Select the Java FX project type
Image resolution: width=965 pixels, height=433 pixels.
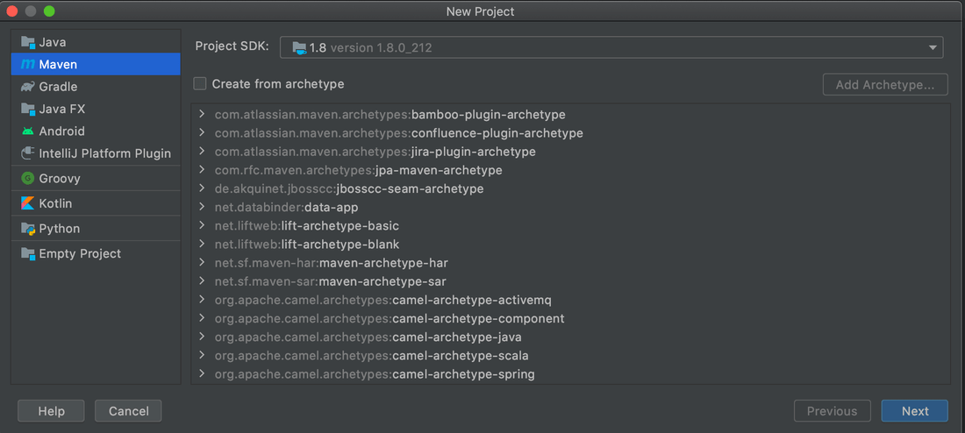pyautogui.click(x=61, y=110)
